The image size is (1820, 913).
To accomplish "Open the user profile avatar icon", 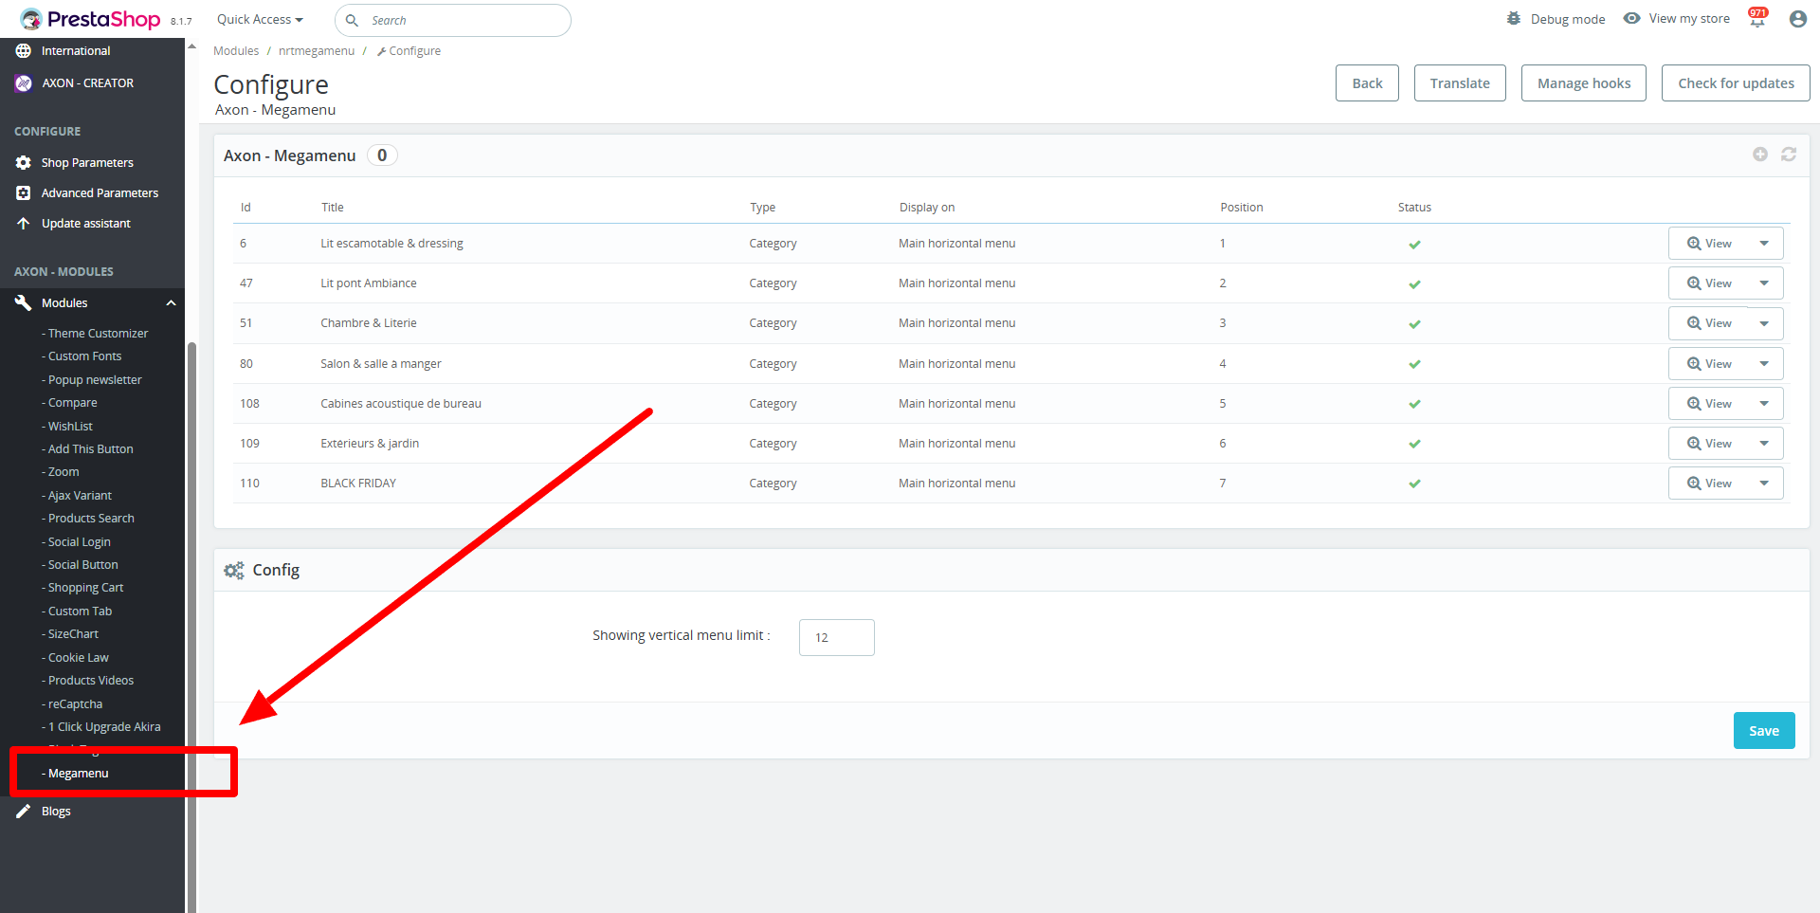I will point(1797,19).
